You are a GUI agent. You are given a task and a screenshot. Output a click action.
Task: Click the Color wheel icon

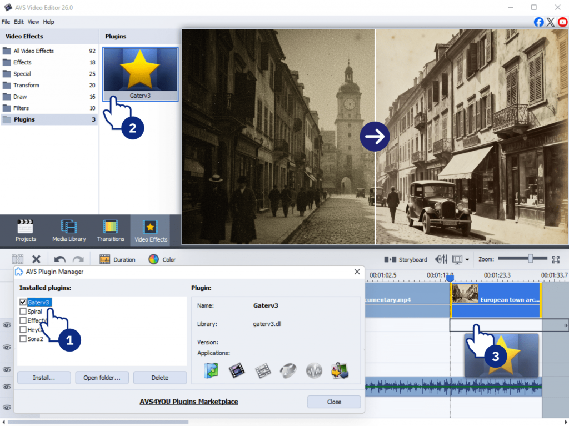coord(154,259)
